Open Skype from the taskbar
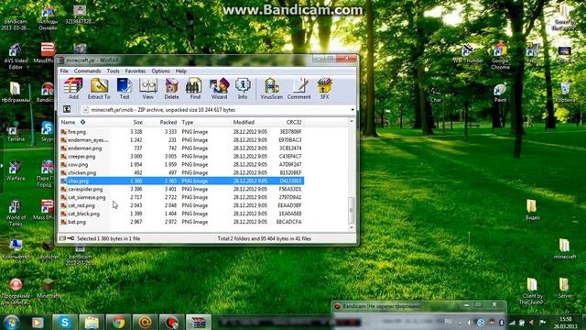 click(x=65, y=323)
